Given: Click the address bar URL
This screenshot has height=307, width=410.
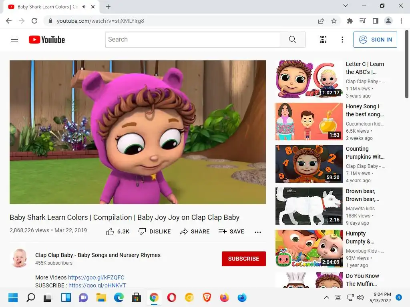Looking at the screenshot, I should pos(100,21).
